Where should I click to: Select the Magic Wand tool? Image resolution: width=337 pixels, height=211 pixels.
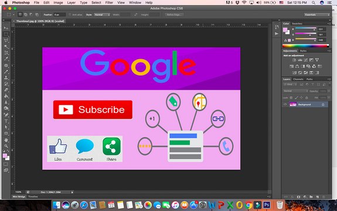pyautogui.click(x=6, y=46)
